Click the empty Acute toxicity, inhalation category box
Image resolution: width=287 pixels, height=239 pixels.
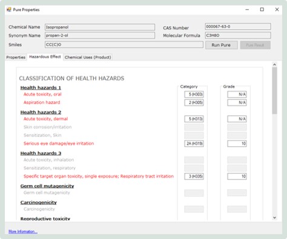point(194,160)
